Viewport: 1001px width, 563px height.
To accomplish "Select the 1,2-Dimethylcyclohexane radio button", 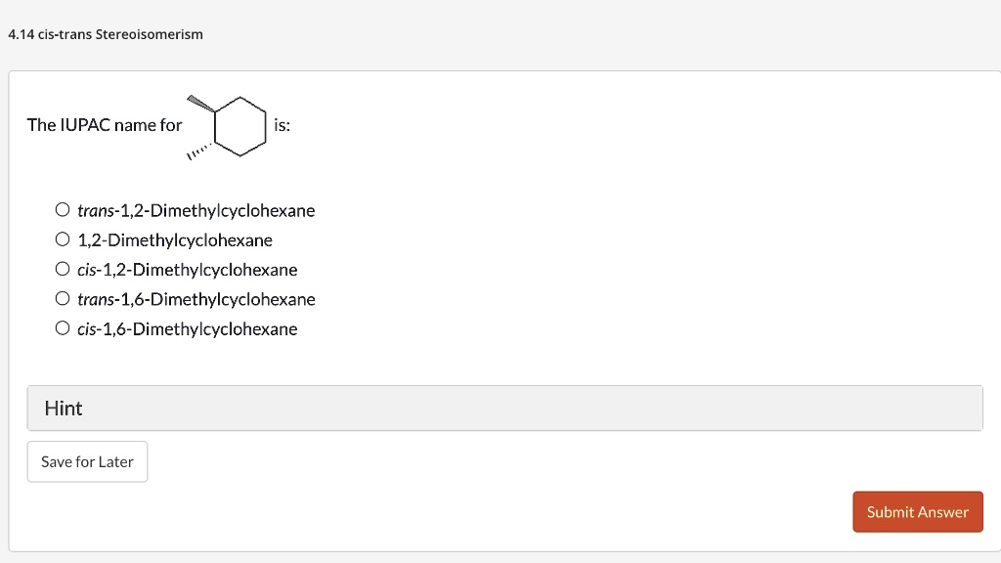I will click(62, 238).
